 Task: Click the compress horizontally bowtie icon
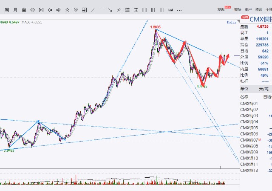coord(41,10)
